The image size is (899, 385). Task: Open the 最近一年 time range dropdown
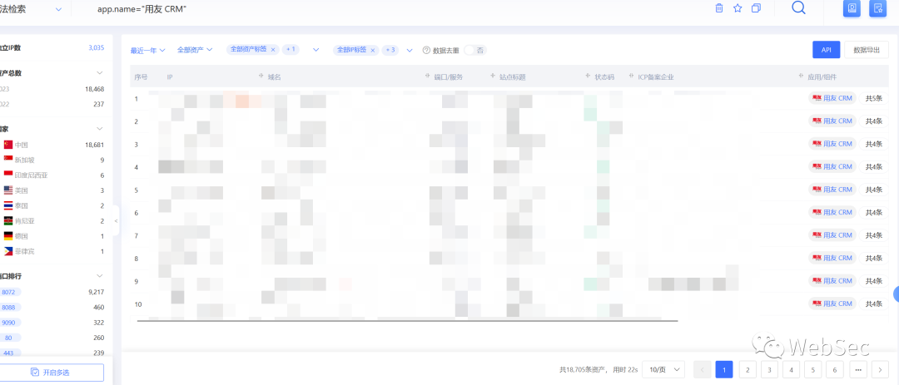click(x=148, y=51)
